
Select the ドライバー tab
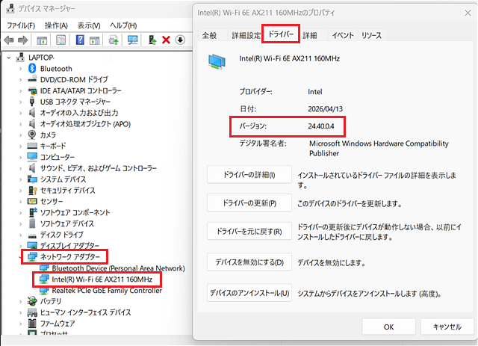point(281,34)
